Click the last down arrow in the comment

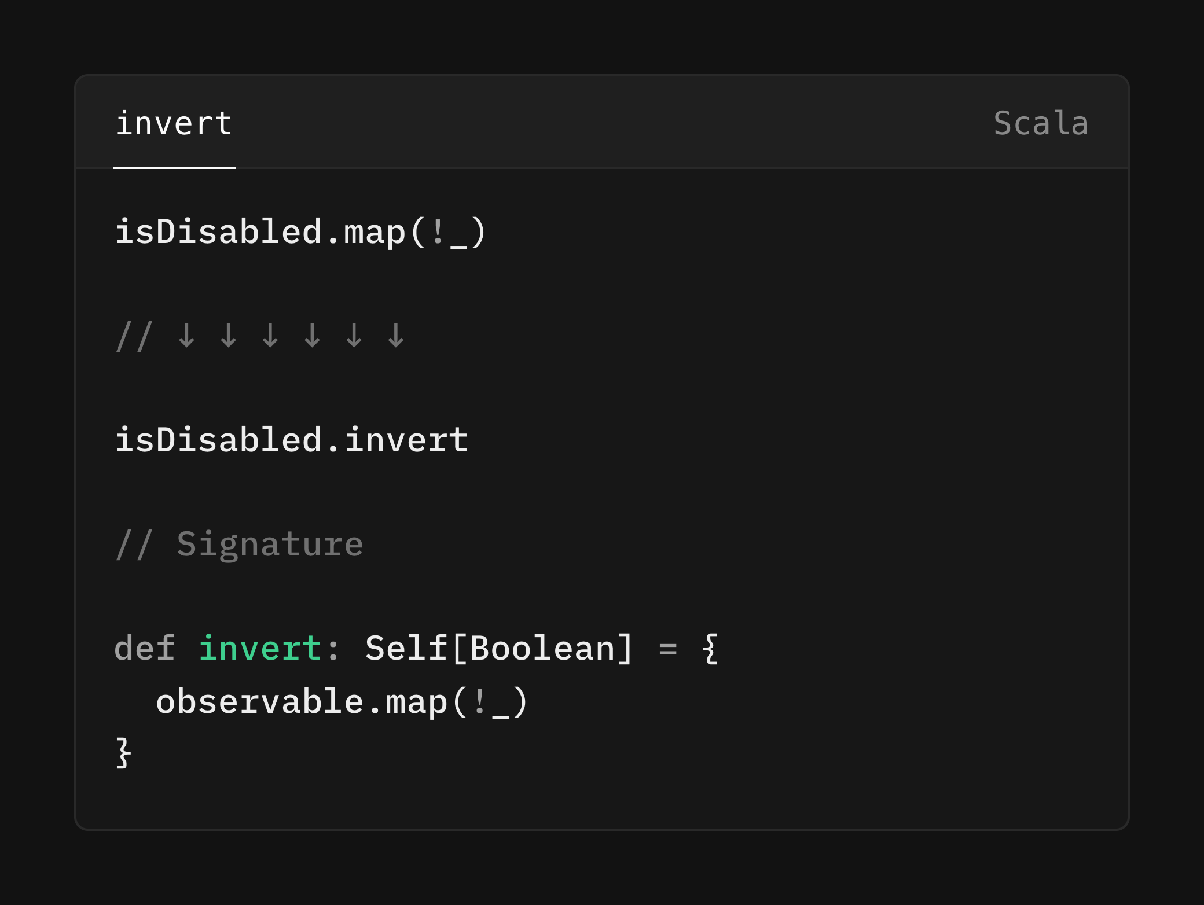[x=396, y=336]
